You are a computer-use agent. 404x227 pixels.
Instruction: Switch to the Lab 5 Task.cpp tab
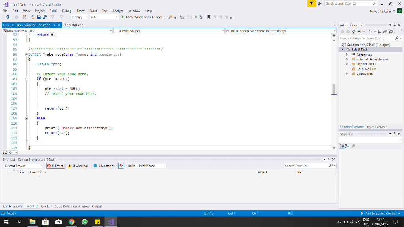point(73,25)
